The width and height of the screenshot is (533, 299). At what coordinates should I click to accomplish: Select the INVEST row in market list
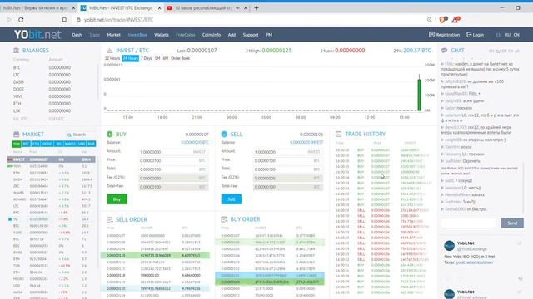[x=52, y=159]
